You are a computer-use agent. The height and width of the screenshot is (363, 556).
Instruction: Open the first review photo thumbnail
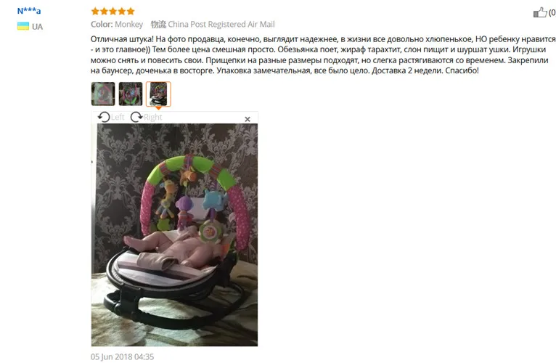(x=103, y=94)
